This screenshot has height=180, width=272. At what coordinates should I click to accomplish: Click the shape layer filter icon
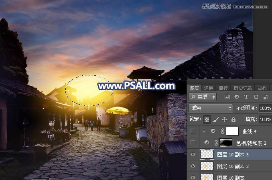coord(256,97)
